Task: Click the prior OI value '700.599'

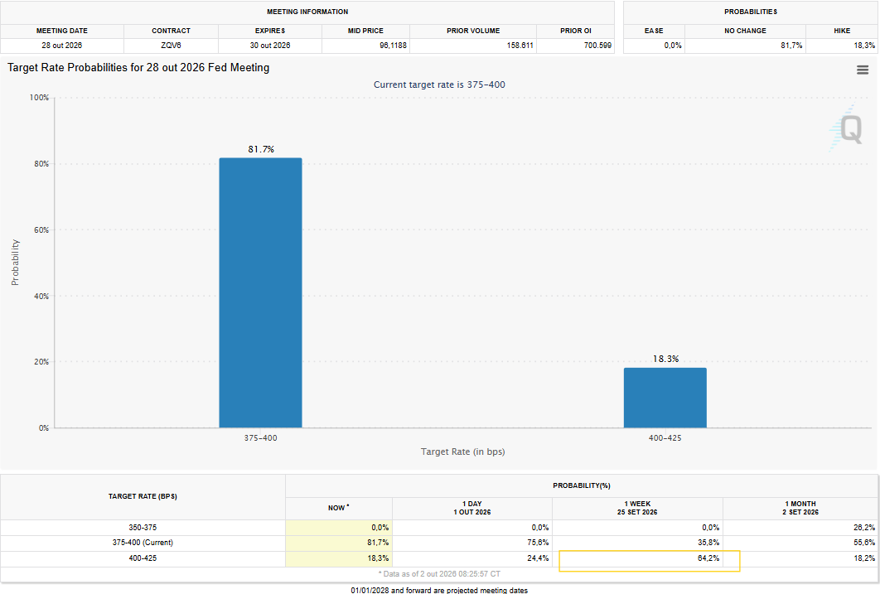Action: click(597, 46)
